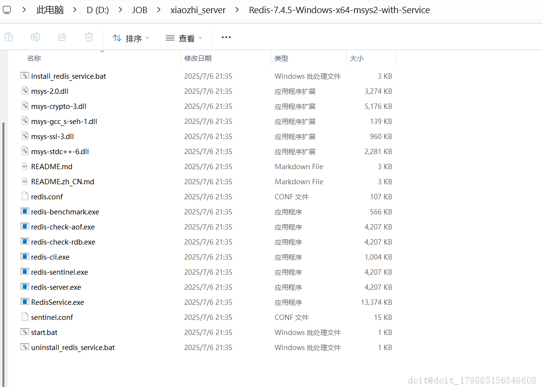
Task: Expand chevron after 此电脑 breadcrumb
Action: 75,10
